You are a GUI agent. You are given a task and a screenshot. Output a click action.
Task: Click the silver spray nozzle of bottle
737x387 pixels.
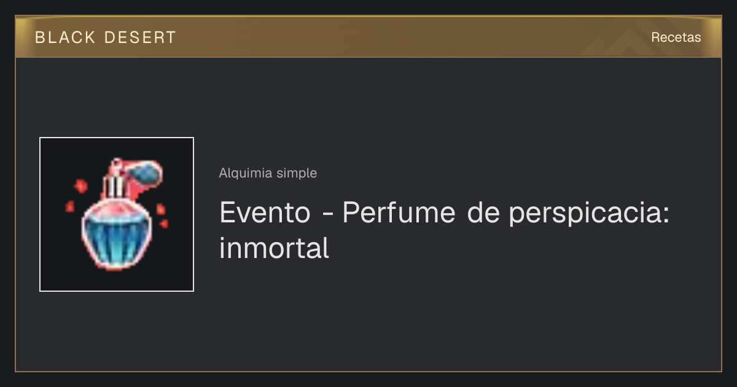pyautogui.click(x=113, y=186)
